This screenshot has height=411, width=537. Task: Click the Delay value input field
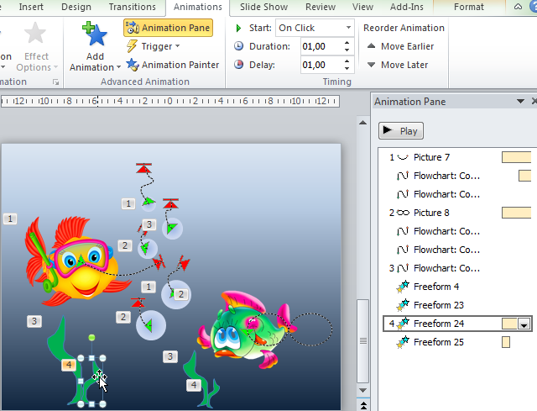(321, 65)
